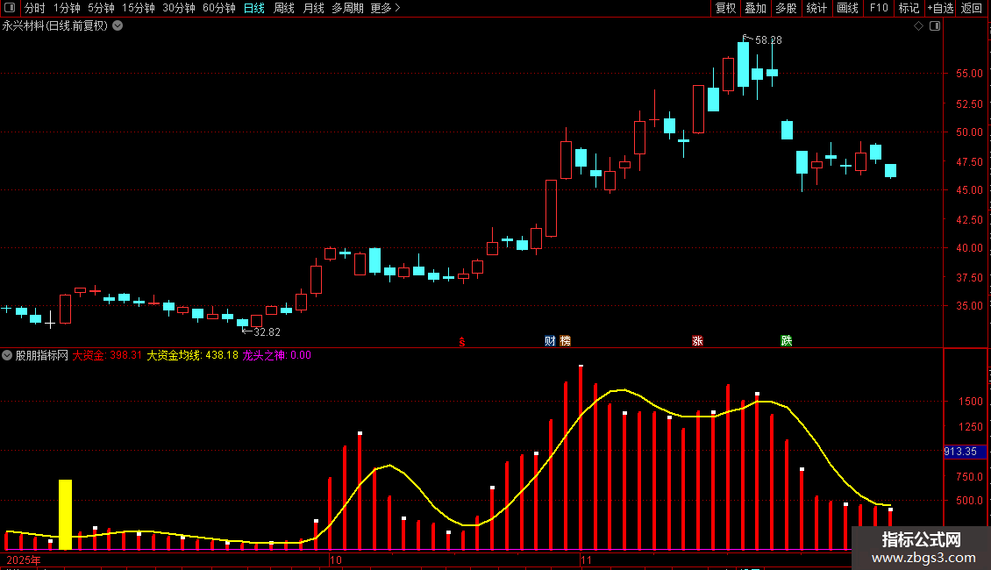Expand the 更多 period options
Screen dimensions: 991x570
(x=386, y=8)
